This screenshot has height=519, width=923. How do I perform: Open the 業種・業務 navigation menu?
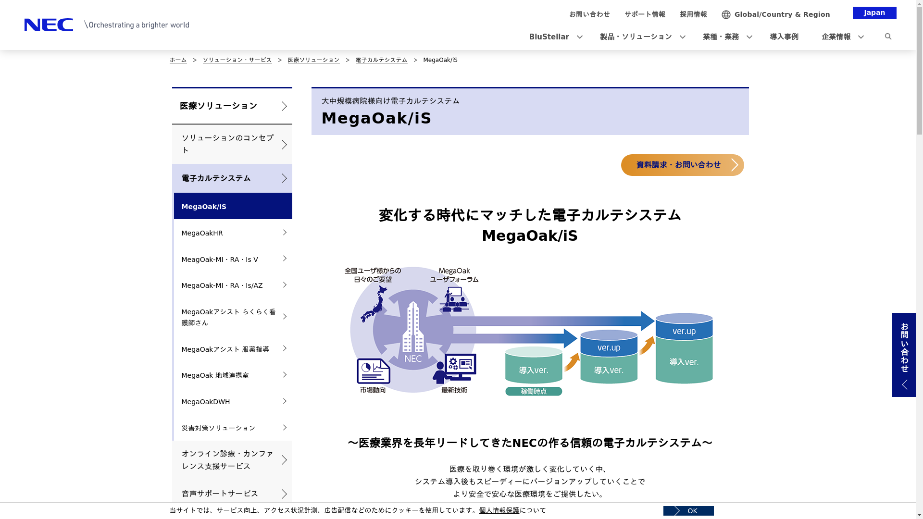(x=721, y=37)
